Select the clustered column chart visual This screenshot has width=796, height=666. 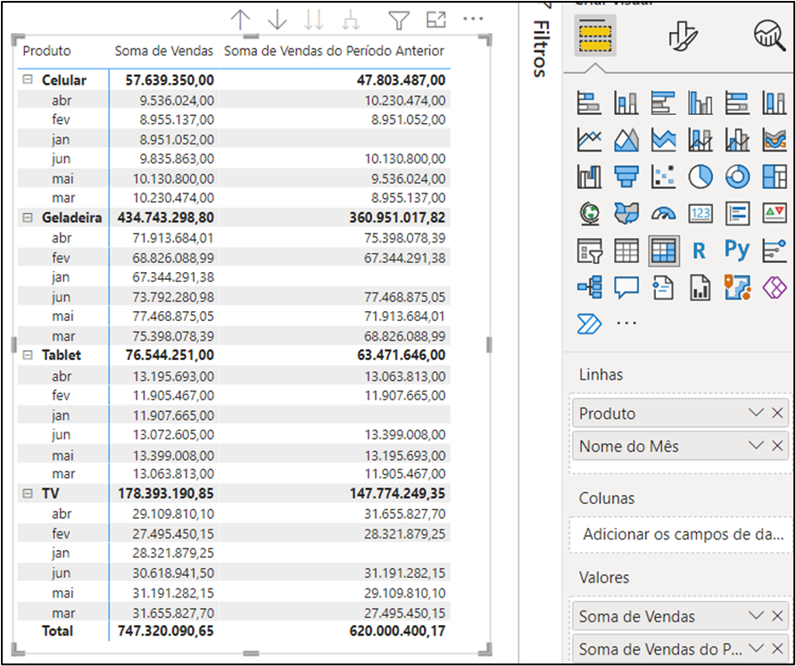click(700, 103)
